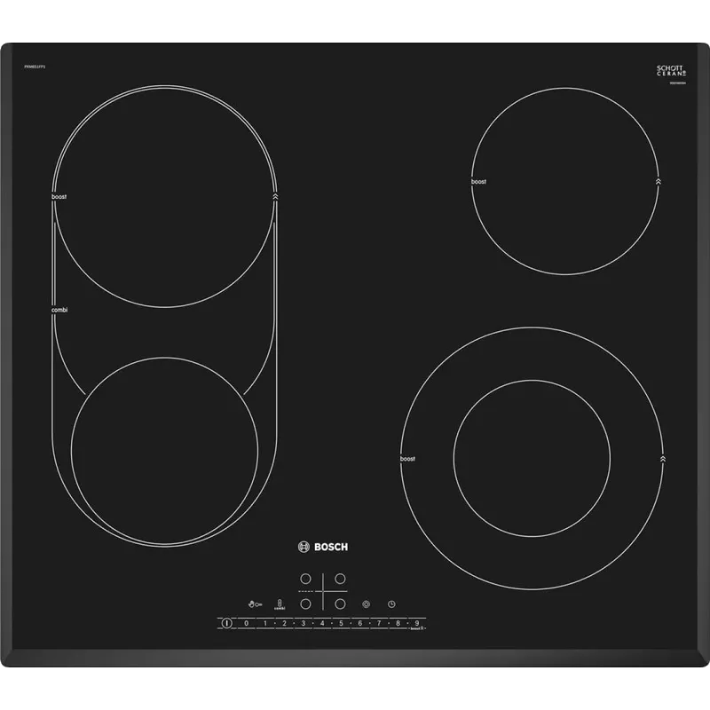Select the top-right zone selector circle
710x710 pixels.
point(340,578)
